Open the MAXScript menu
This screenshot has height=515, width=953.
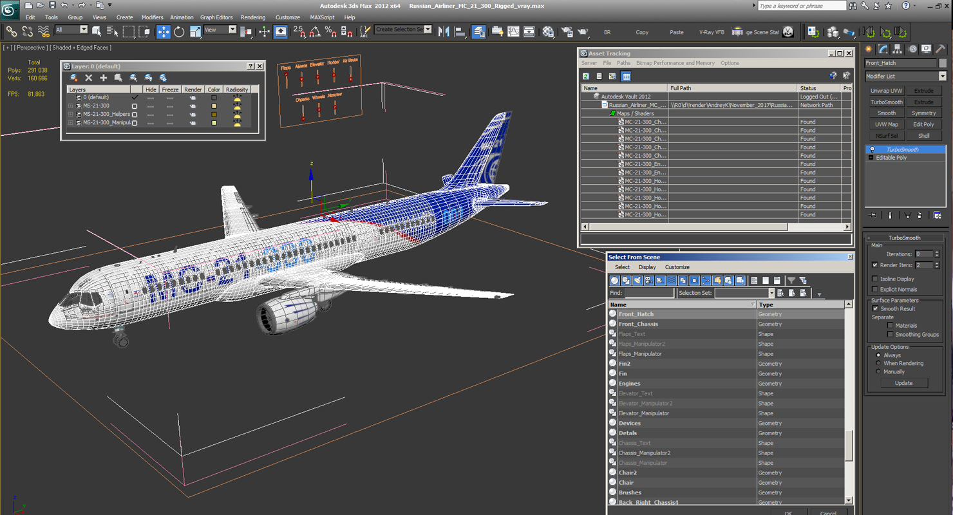click(x=322, y=17)
